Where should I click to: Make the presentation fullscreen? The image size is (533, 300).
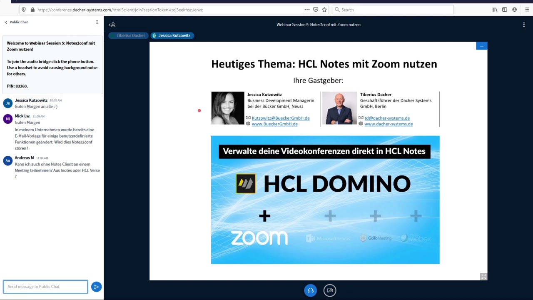[483, 277]
